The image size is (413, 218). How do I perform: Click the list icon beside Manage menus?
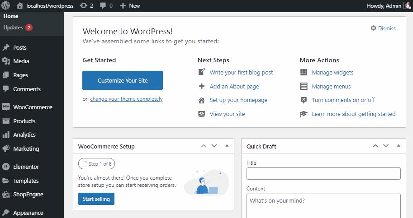(x=304, y=86)
